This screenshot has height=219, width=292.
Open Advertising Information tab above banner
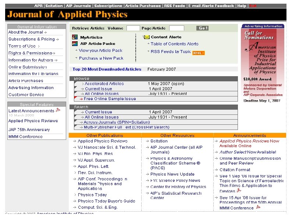(263, 26)
